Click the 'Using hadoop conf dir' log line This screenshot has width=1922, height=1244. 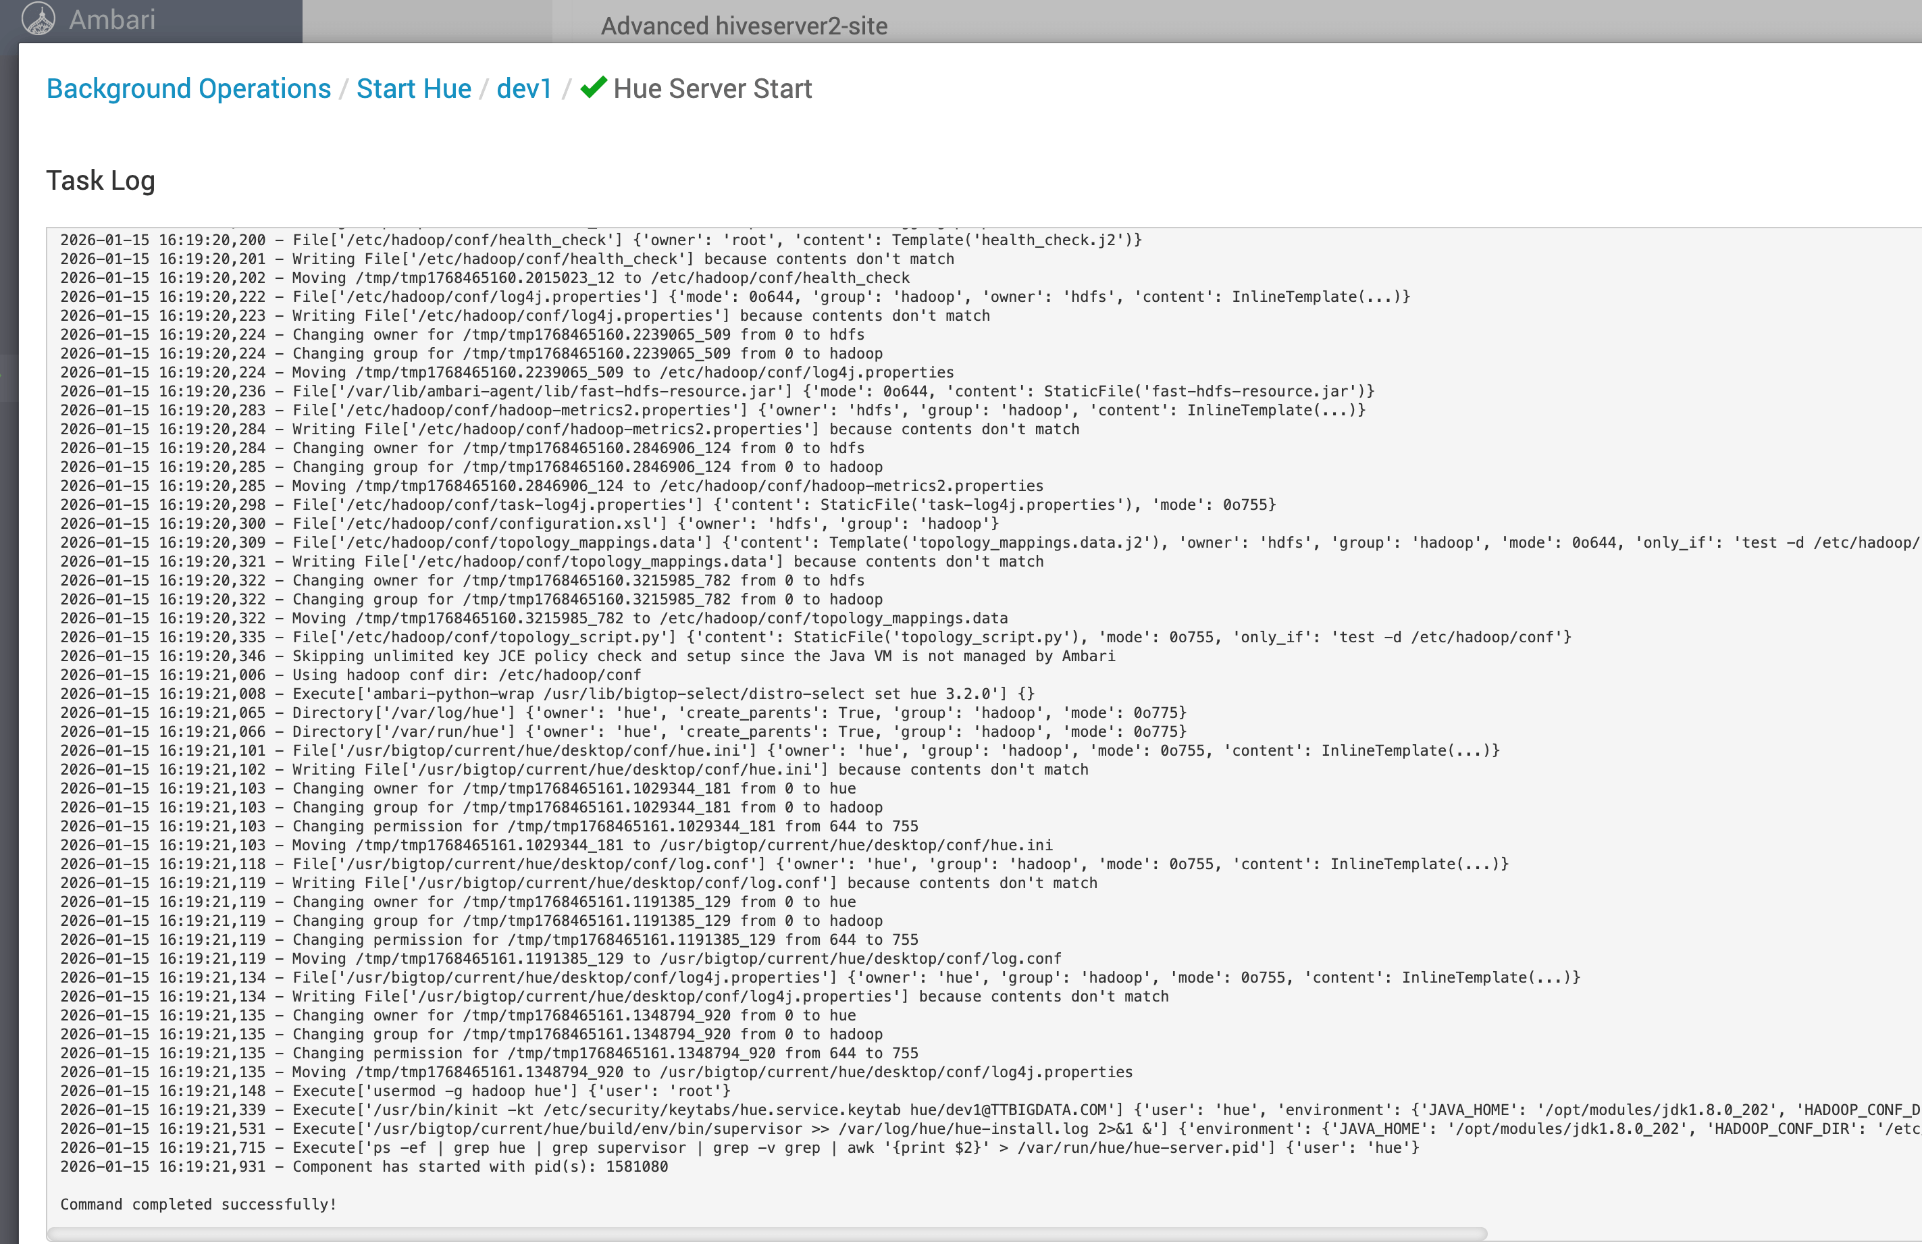pos(350,675)
